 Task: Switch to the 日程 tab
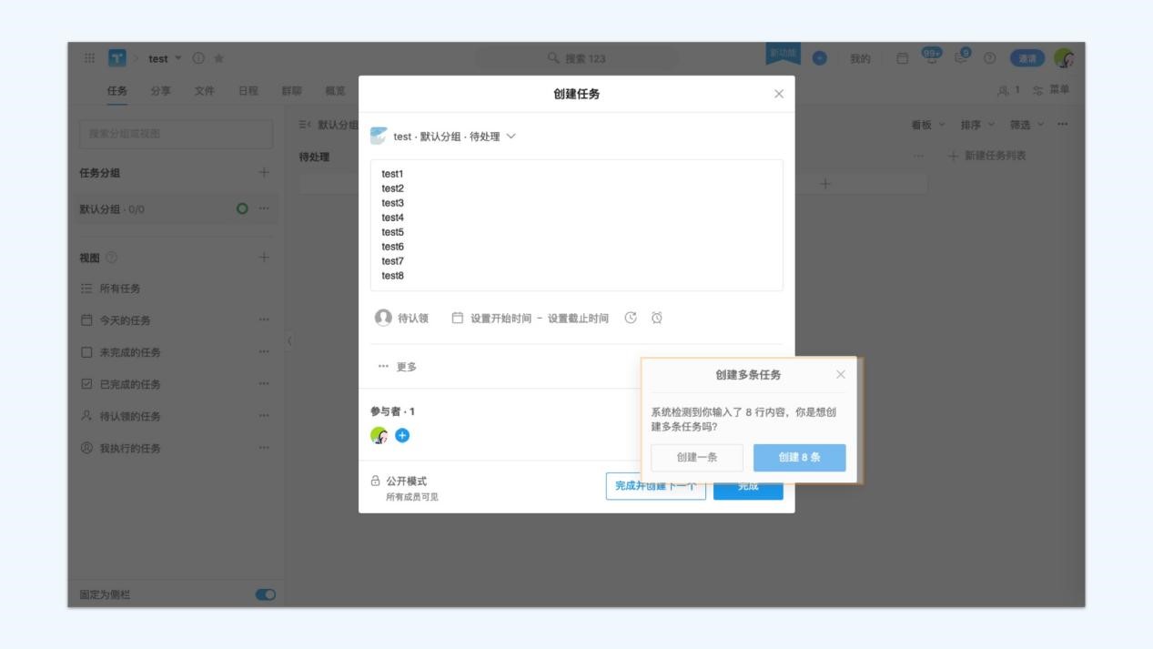pos(248,91)
